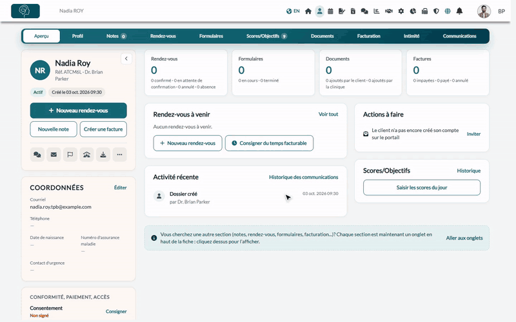Image resolution: width=516 pixels, height=322 pixels.
Task: Click the envelope email icon under Nadia Roy
Action: (54, 155)
